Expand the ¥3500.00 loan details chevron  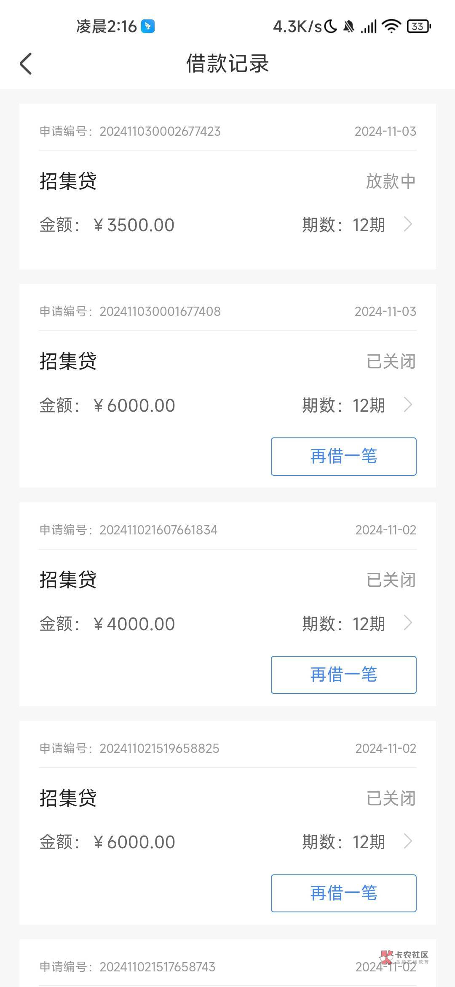(x=407, y=224)
